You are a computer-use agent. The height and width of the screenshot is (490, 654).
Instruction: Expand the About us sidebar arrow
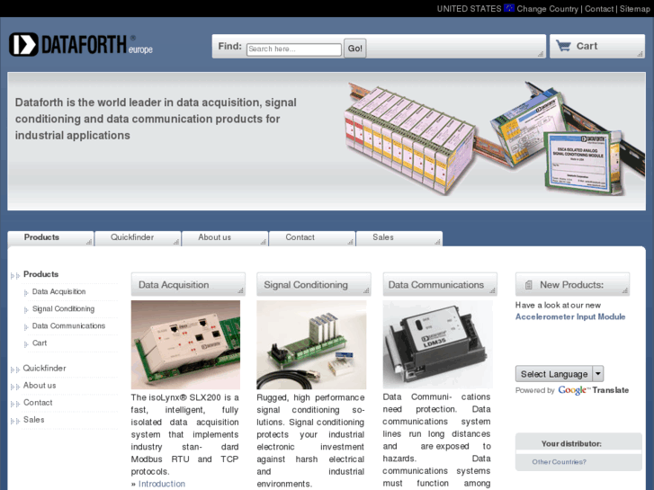(x=15, y=387)
